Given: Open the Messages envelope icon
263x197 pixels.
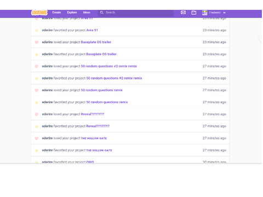Looking at the screenshot, I should pyautogui.click(x=183, y=13).
